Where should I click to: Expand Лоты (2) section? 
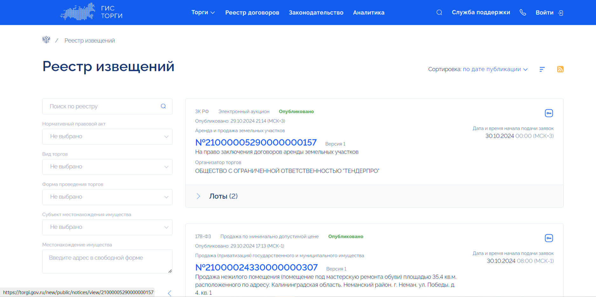(223, 196)
